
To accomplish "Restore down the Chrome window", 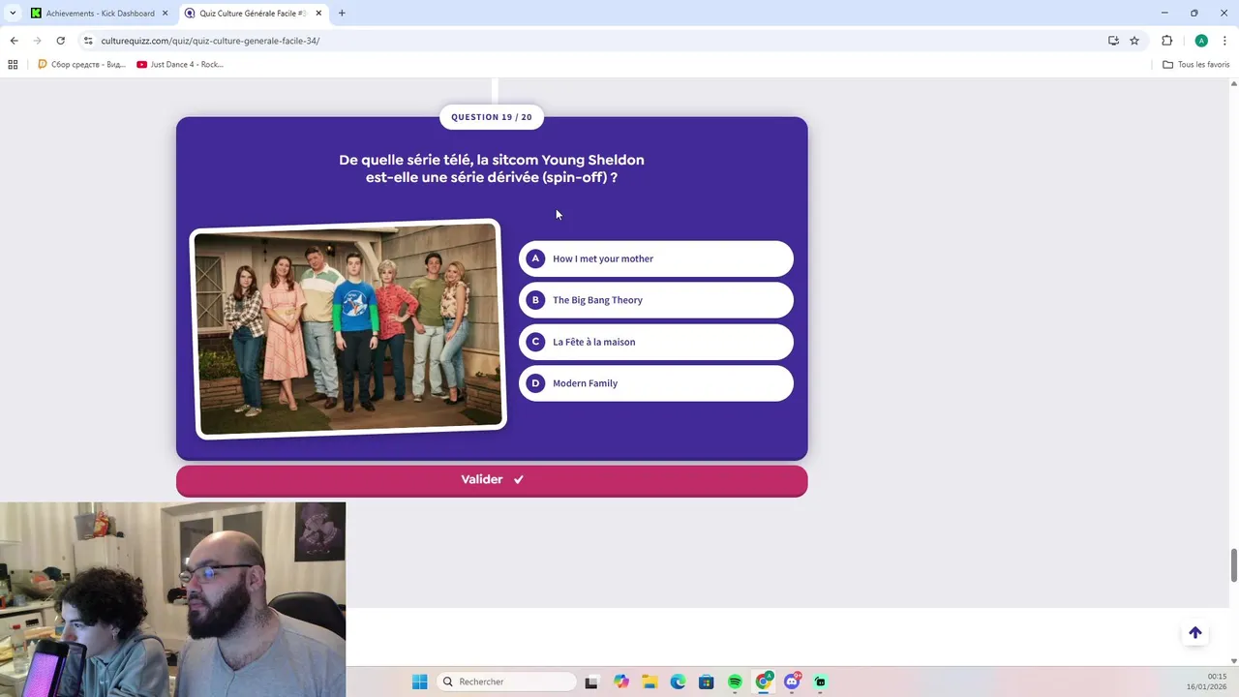I will [x=1194, y=13].
